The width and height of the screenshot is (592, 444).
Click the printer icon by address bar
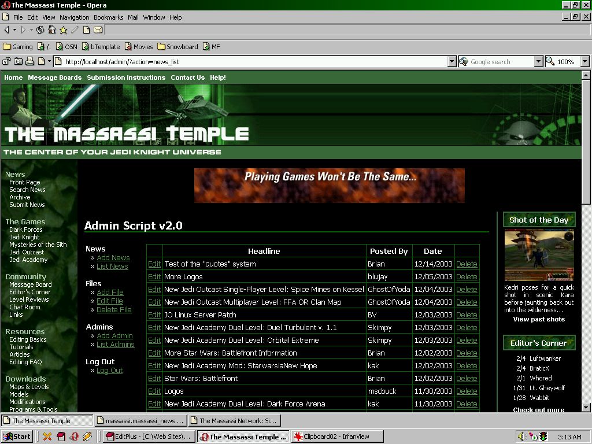pos(30,61)
